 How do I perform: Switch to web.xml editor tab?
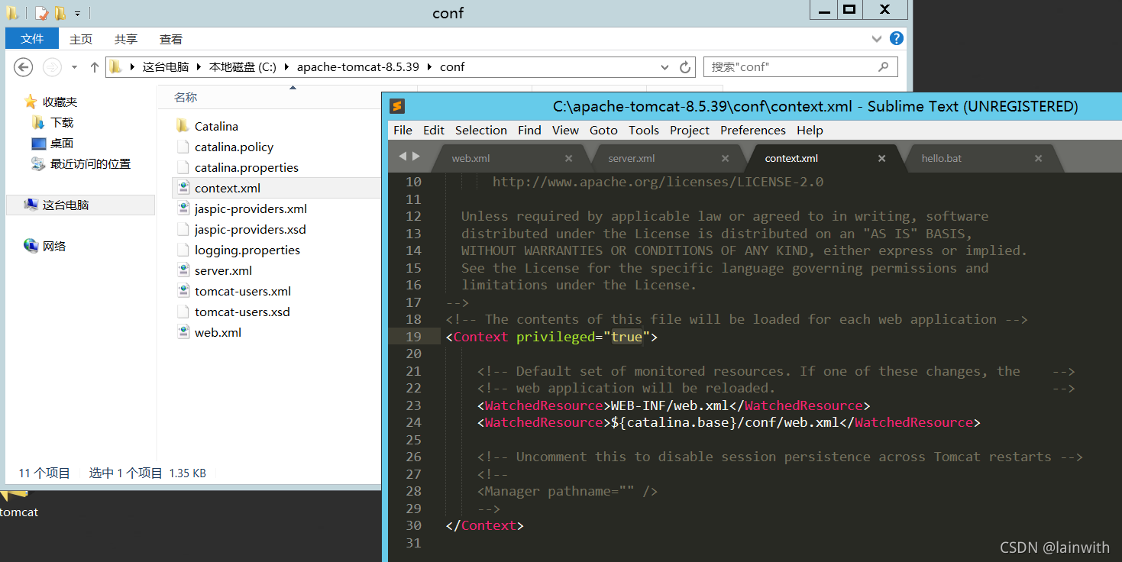click(x=510, y=159)
